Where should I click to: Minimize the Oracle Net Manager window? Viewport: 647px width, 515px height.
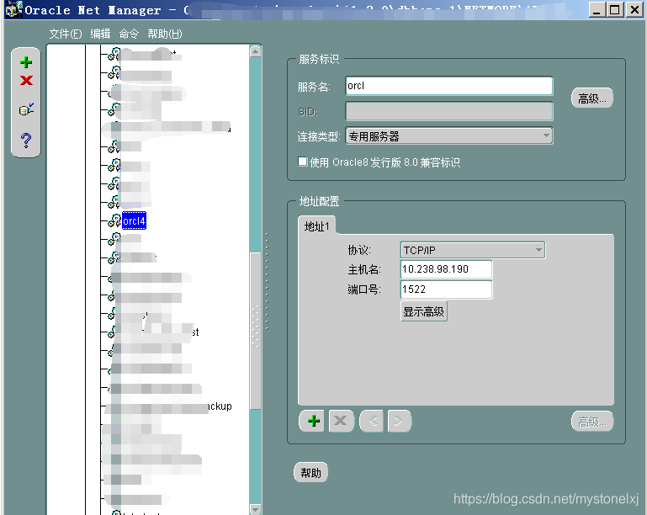click(x=597, y=9)
